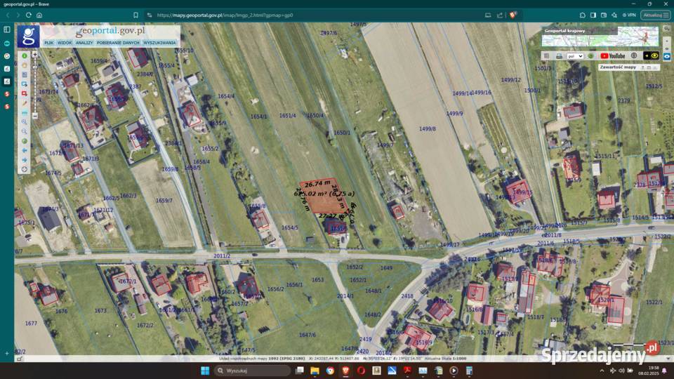The height and width of the screenshot is (379, 674).
Task: Click the measured area label 675.02 m²
Action: click(x=324, y=194)
